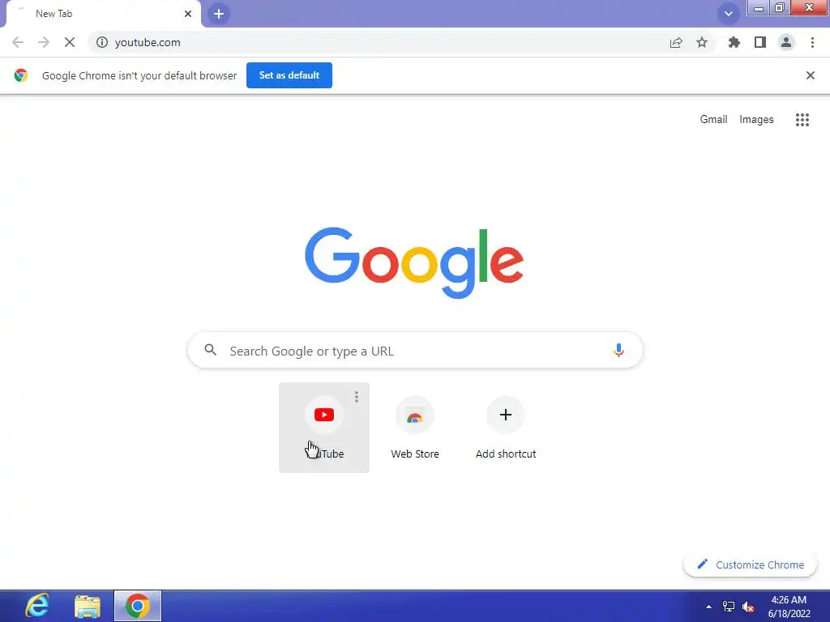Screen dimensions: 830x622
Task: Add a new shortcut
Action: tap(506, 428)
